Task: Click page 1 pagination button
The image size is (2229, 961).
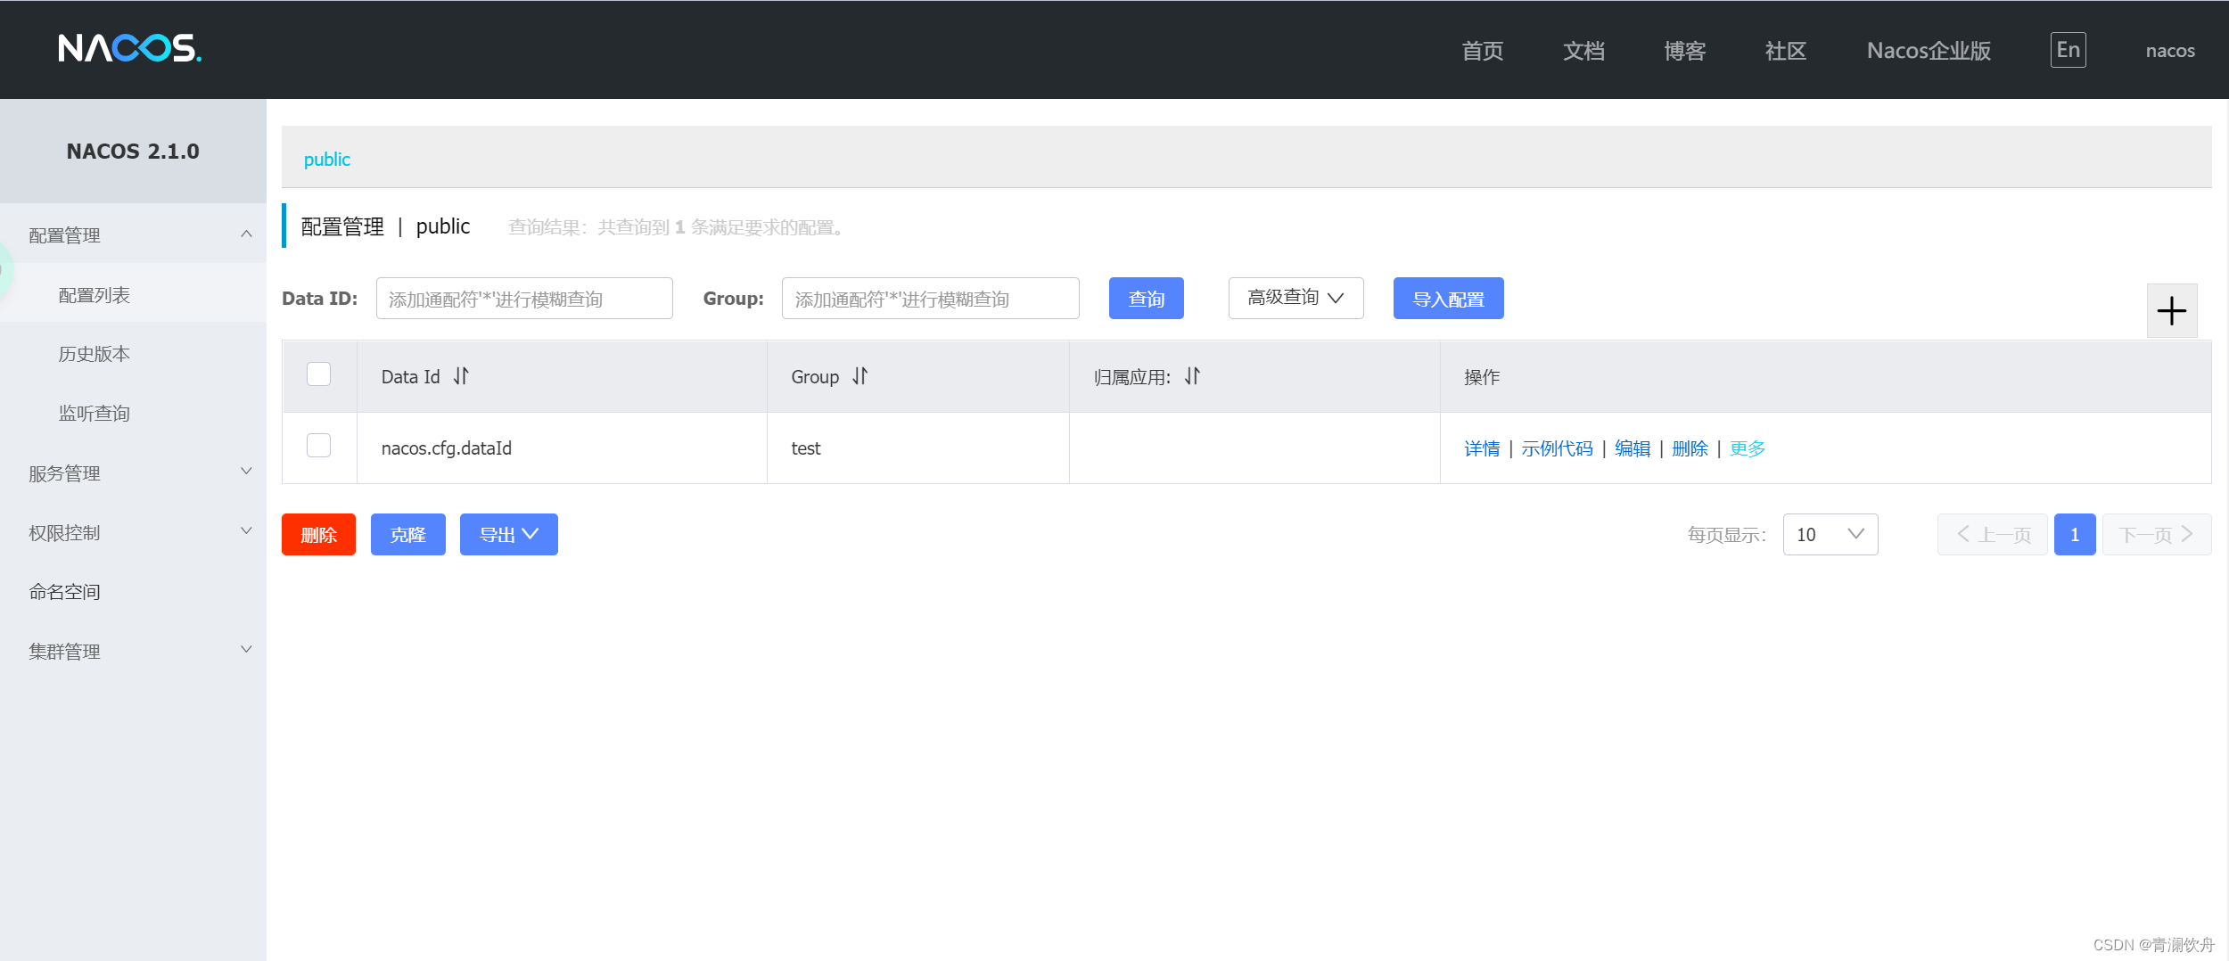Action: pos(2074,534)
